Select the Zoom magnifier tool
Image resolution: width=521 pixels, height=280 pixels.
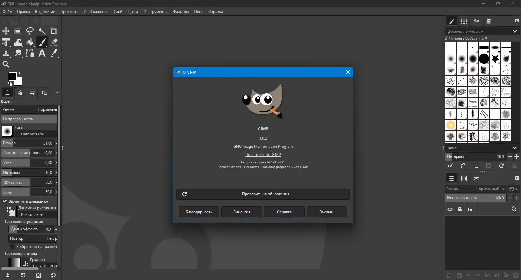tap(6, 64)
